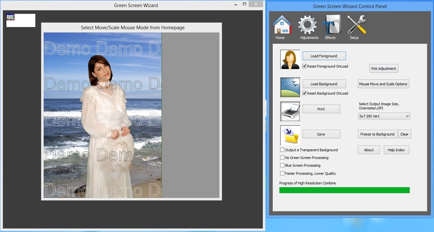This screenshot has width=434, height=232.
Task: Toggle Reset Foreground OnLoad checkbox
Action: pyautogui.click(x=305, y=66)
